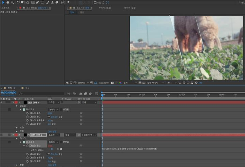The height and width of the screenshot is (167, 245).
Task: Expand the 변형 group on layer 1
Action: [x=17, y=131]
